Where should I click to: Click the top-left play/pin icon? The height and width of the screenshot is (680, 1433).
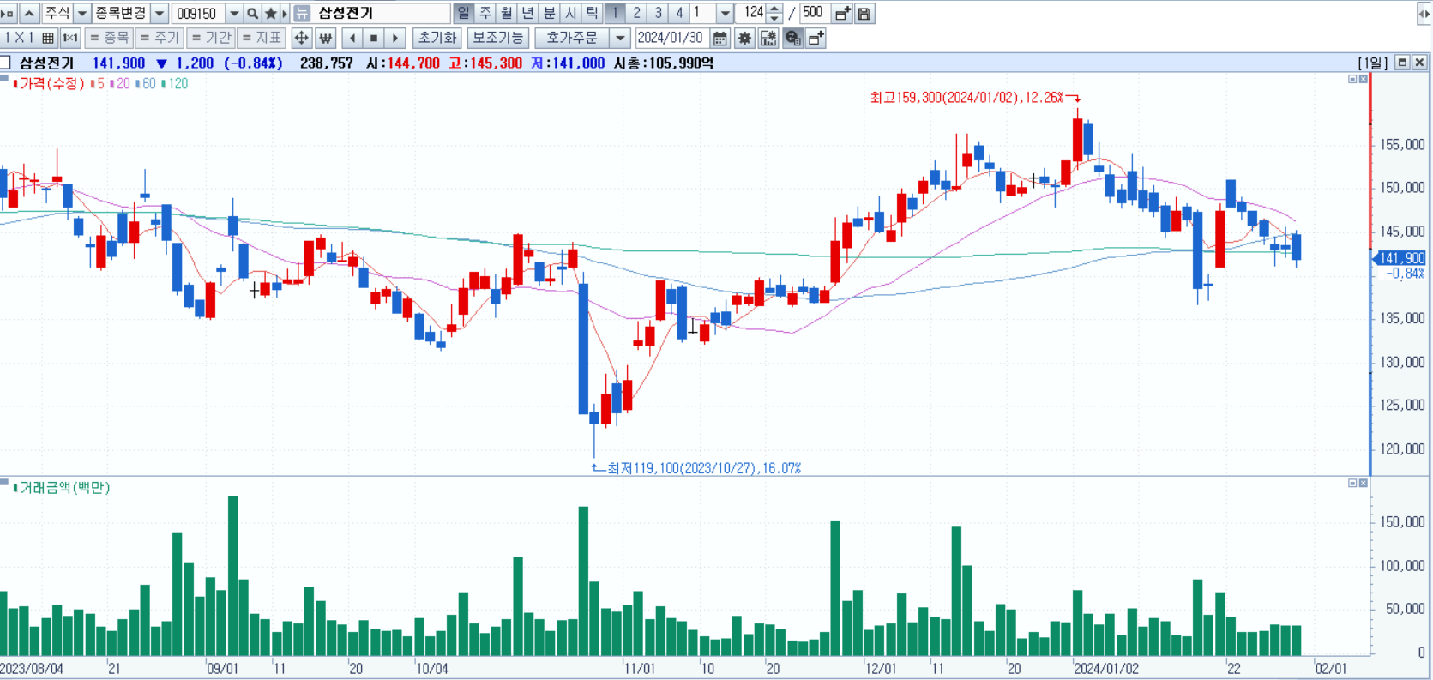(9, 14)
